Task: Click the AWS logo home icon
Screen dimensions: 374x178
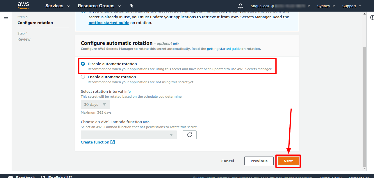Action: click(x=23, y=6)
